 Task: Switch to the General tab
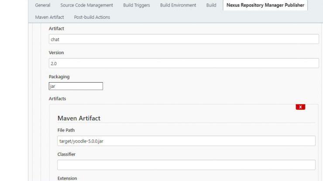[x=43, y=5]
